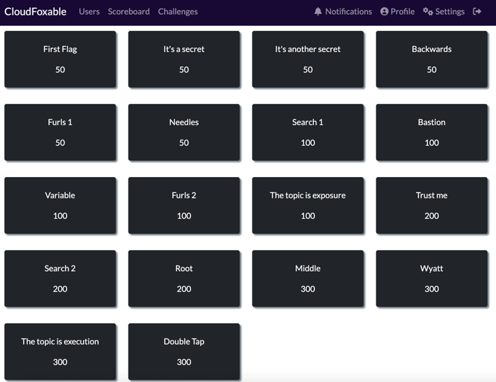Click the CloudFoxable brand link
This screenshot has width=496, height=382.
[x=35, y=11]
